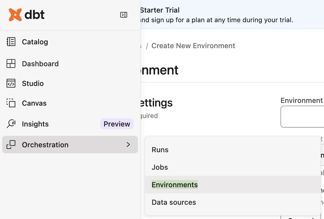Select Jobs from the flyout menu

tap(160, 167)
